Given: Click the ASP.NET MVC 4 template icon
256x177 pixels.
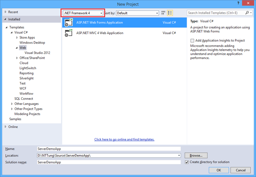Looking at the screenshot, I should click(68, 33).
